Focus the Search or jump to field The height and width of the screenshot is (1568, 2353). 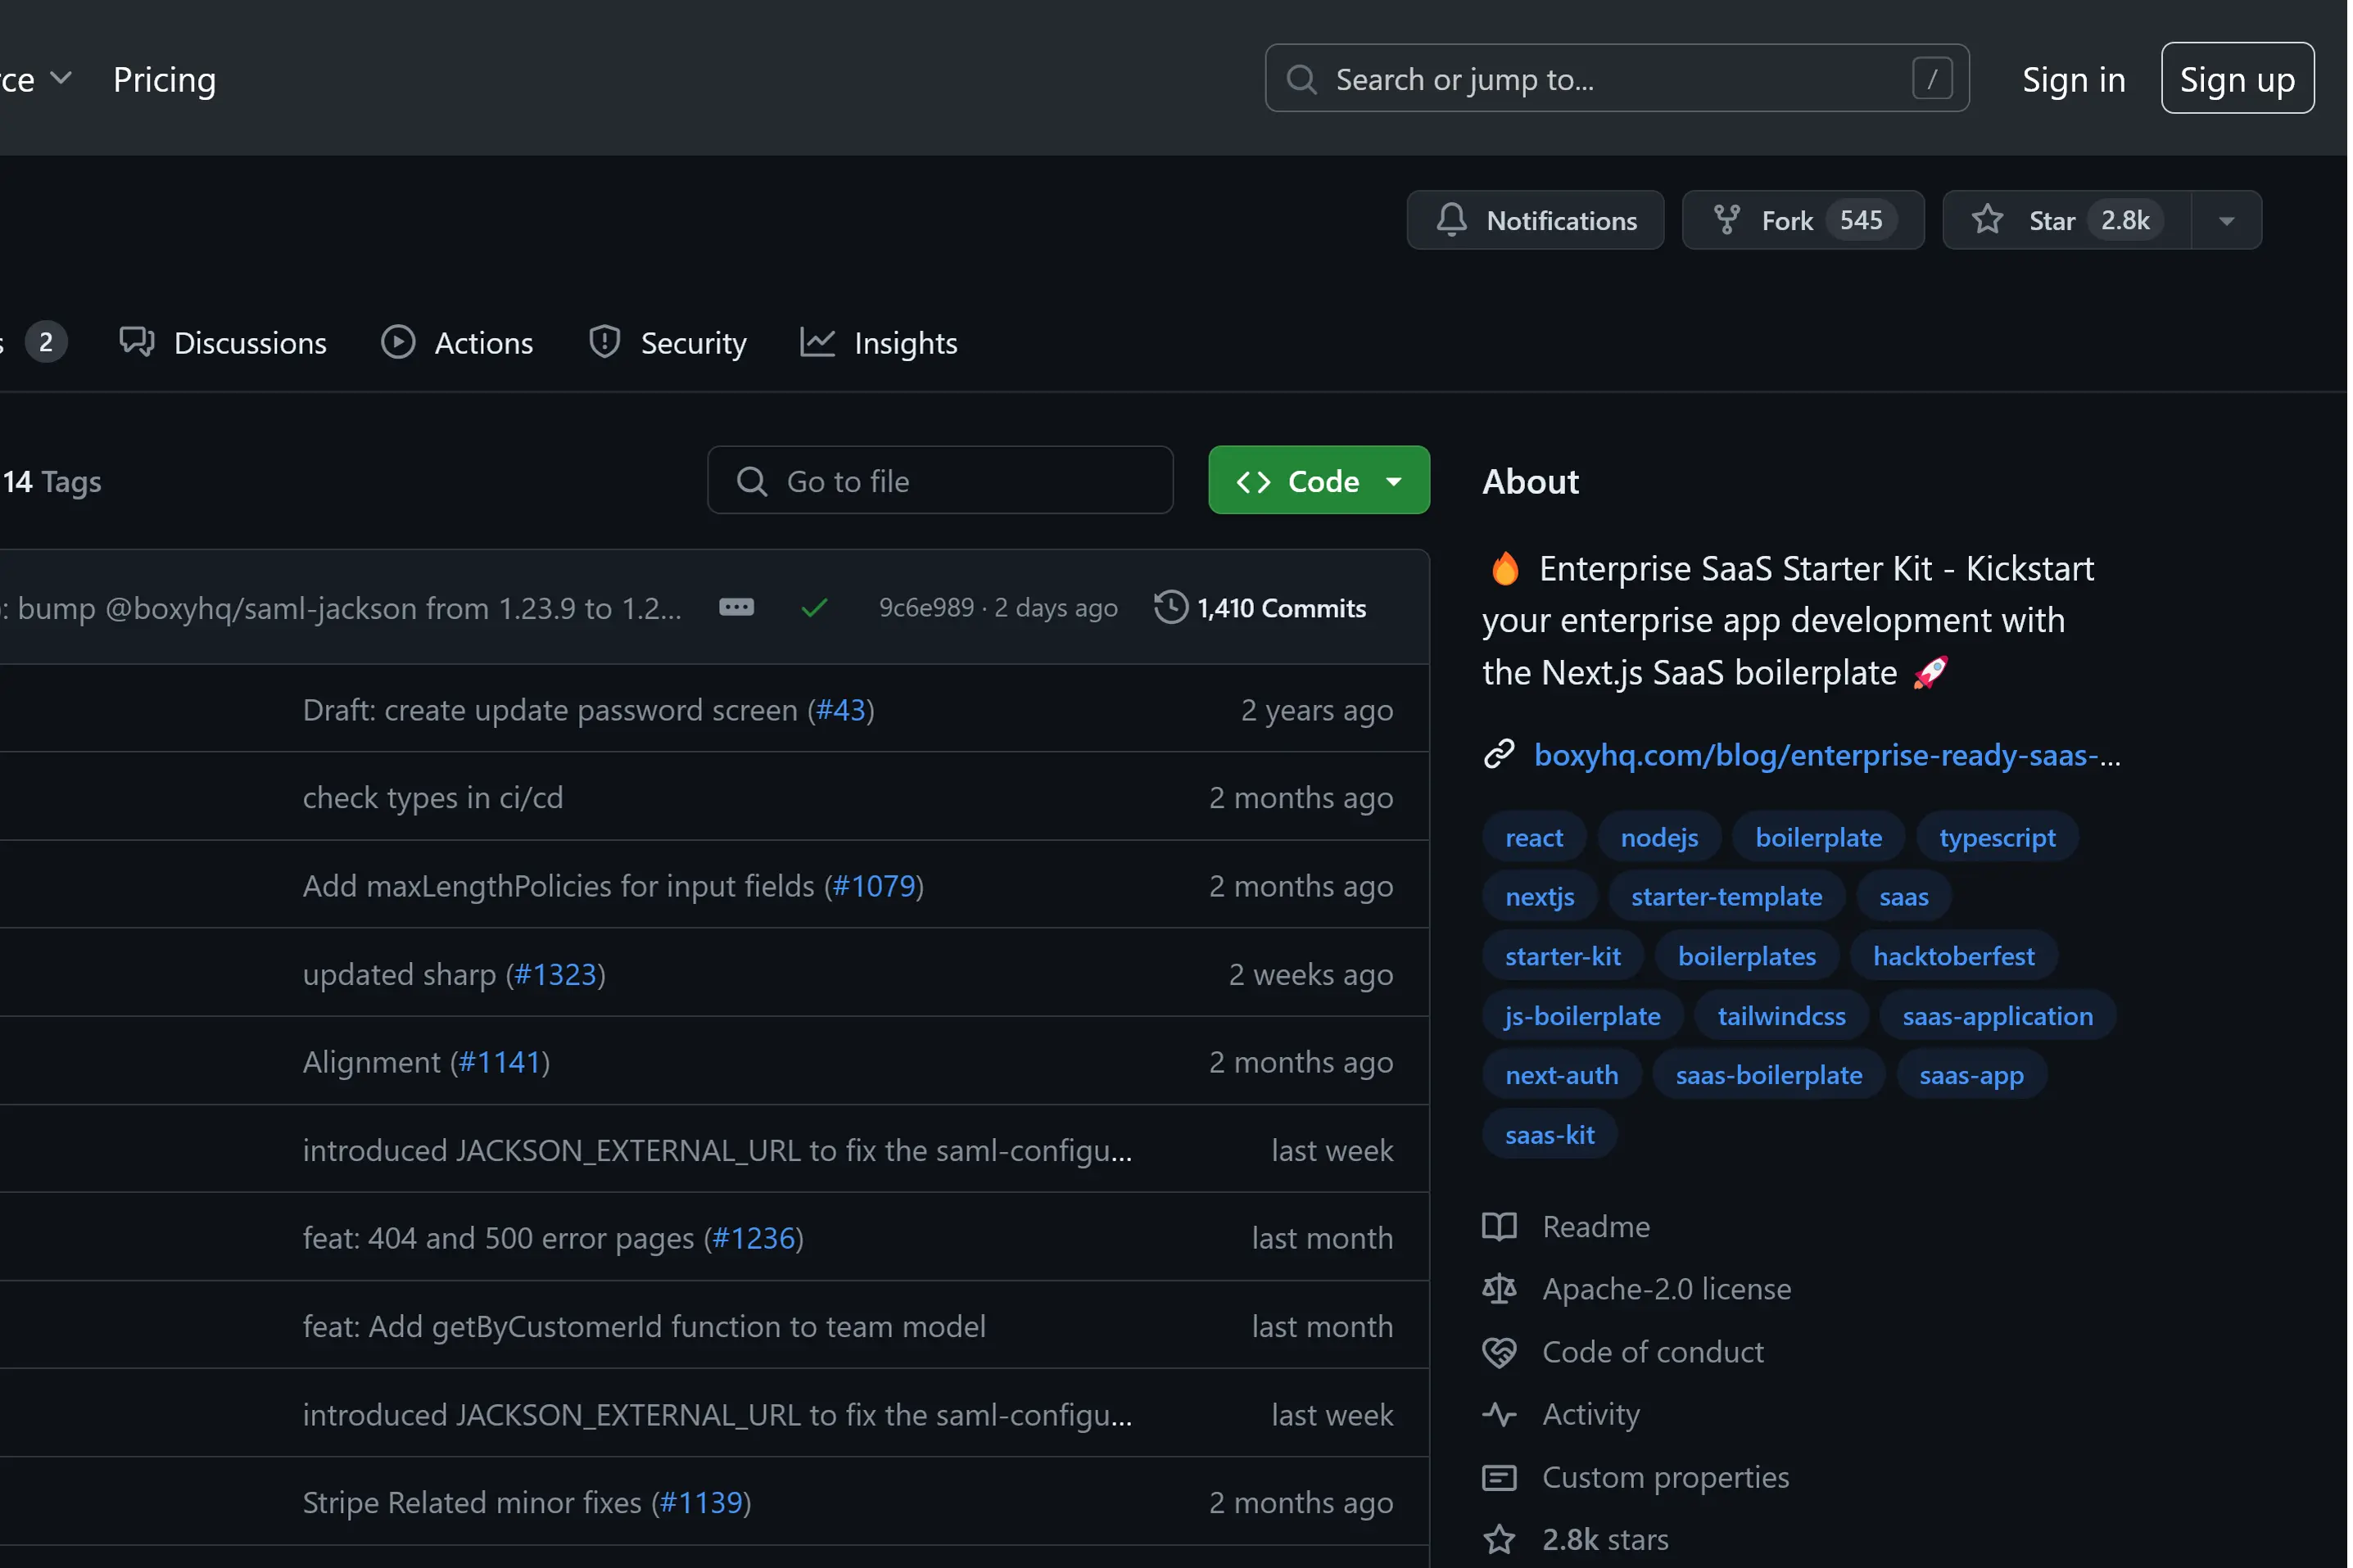tap(1616, 79)
